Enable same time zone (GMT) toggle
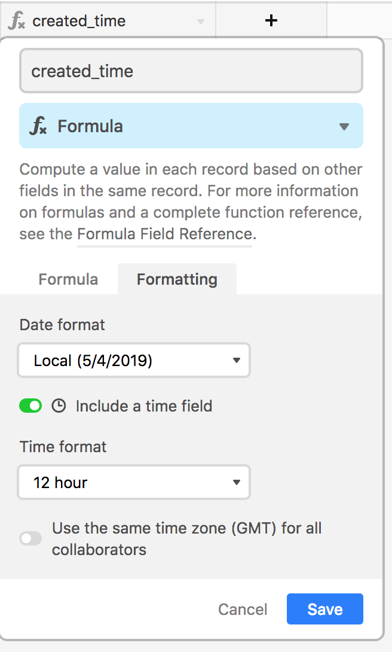Viewport: 392px width, 652px height. (30, 538)
